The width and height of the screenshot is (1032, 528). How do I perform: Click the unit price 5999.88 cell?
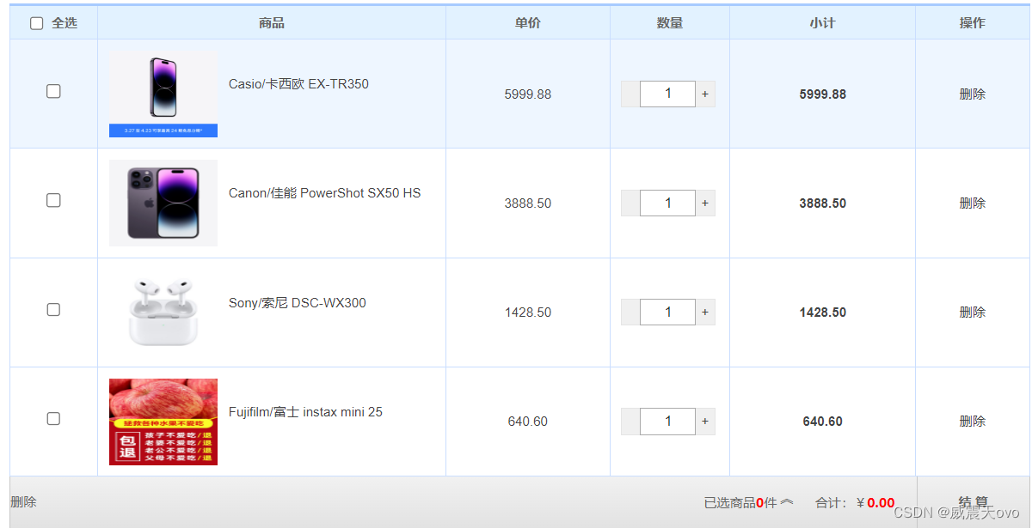click(x=528, y=94)
